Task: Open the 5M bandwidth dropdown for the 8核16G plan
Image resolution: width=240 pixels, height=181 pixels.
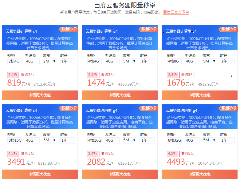Action: [x=50, y=140]
